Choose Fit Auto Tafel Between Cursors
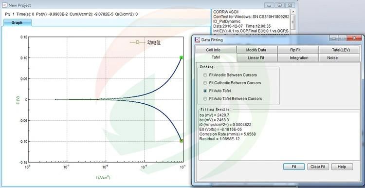This screenshot has height=188, width=365. (x=205, y=99)
